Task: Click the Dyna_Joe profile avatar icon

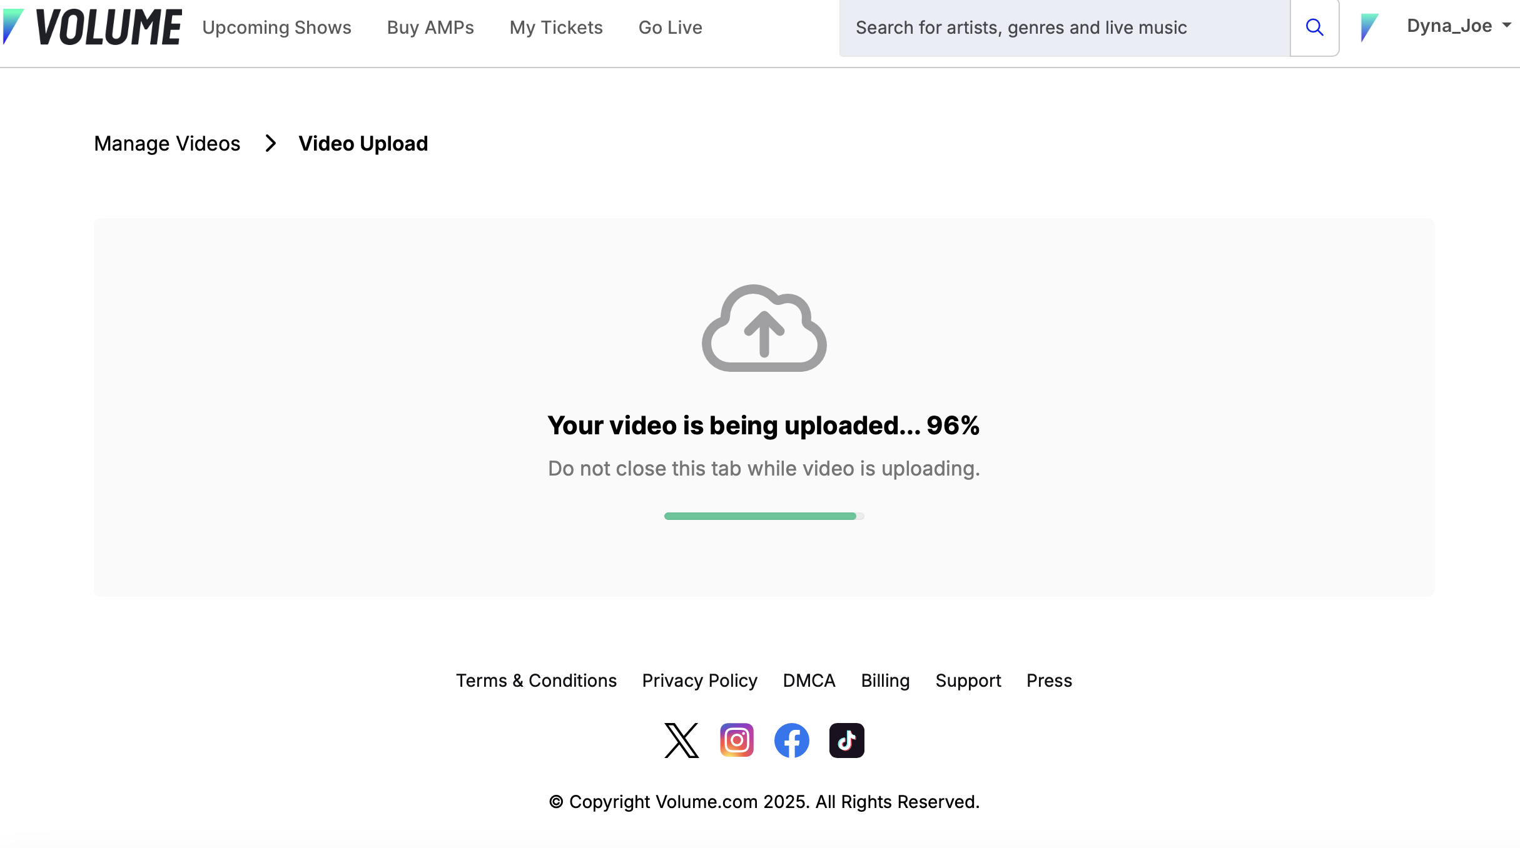Action: tap(1369, 27)
